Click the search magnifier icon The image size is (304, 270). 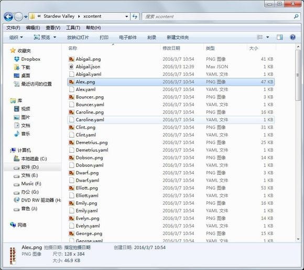[296, 16]
